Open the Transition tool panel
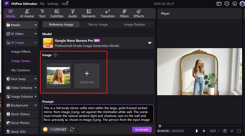This screenshot has height=136, width=245. coord(107,13)
